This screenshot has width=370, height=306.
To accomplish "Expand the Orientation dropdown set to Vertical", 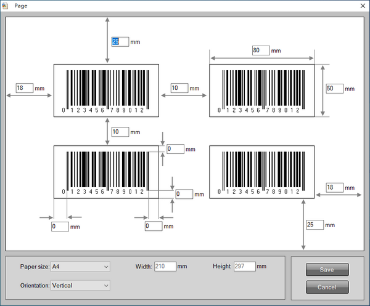I will tap(80, 286).
